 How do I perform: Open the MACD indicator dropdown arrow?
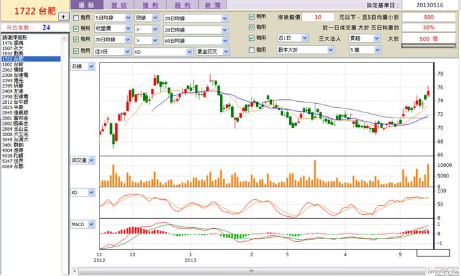pyautogui.click(x=92, y=224)
